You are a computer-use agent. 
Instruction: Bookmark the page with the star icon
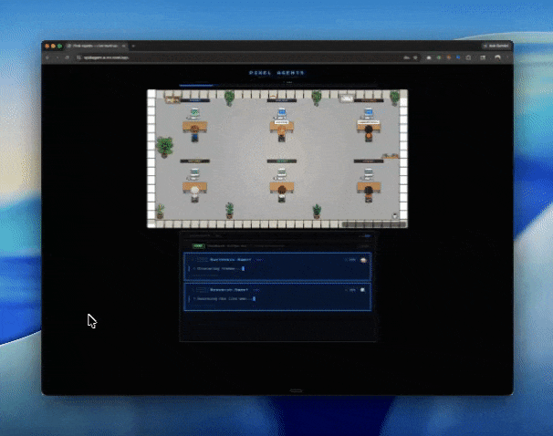[x=415, y=57]
